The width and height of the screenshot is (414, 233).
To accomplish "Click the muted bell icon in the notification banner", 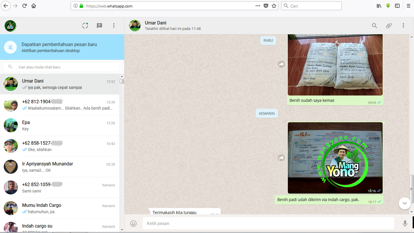I will pyautogui.click(x=10, y=47).
